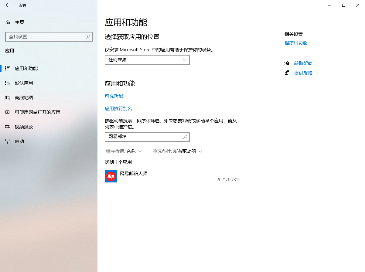Open the 可选功能 link
Viewport: 365px width, 272px height.
tap(113, 96)
